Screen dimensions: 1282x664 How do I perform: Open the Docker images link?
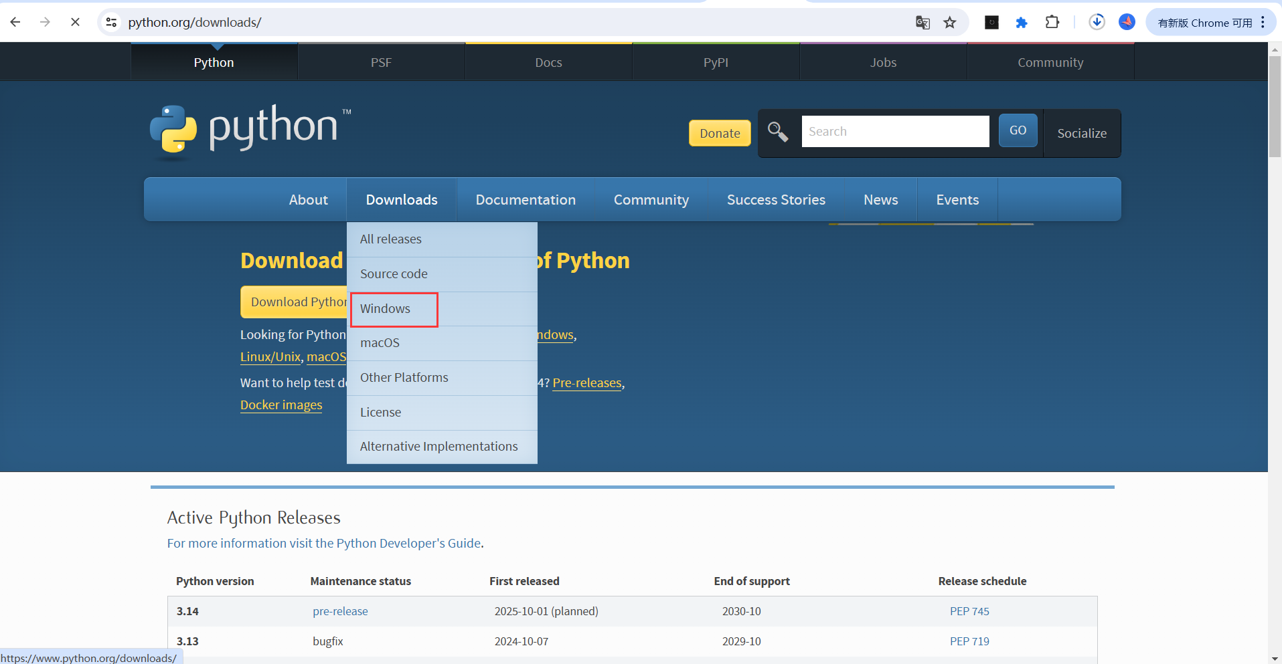click(x=281, y=405)
